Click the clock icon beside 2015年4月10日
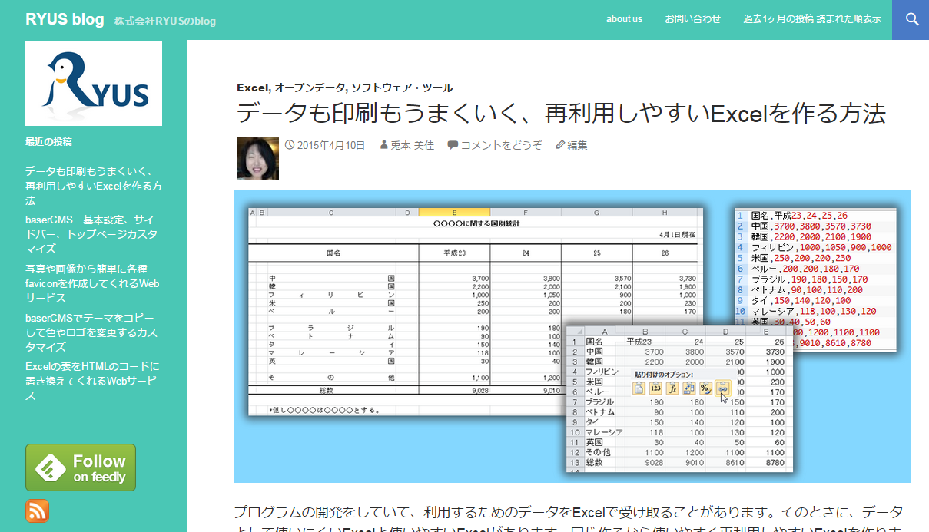This screenshot has height=532, width=929. coord(290,144)
